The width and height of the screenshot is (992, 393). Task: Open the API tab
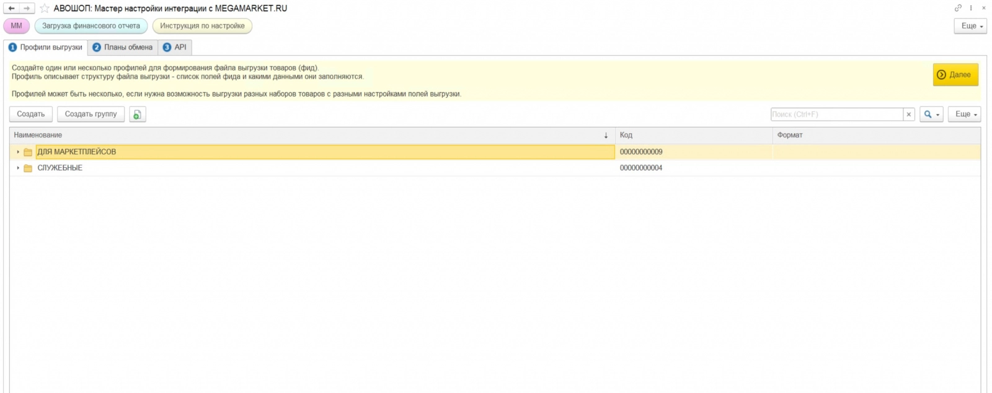[175, 48]
